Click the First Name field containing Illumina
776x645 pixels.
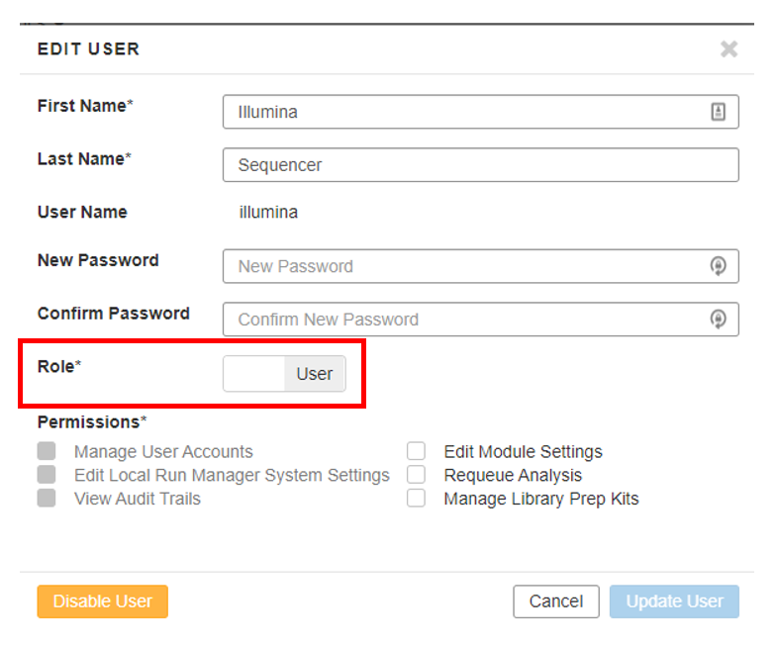[x=465, y=112]
